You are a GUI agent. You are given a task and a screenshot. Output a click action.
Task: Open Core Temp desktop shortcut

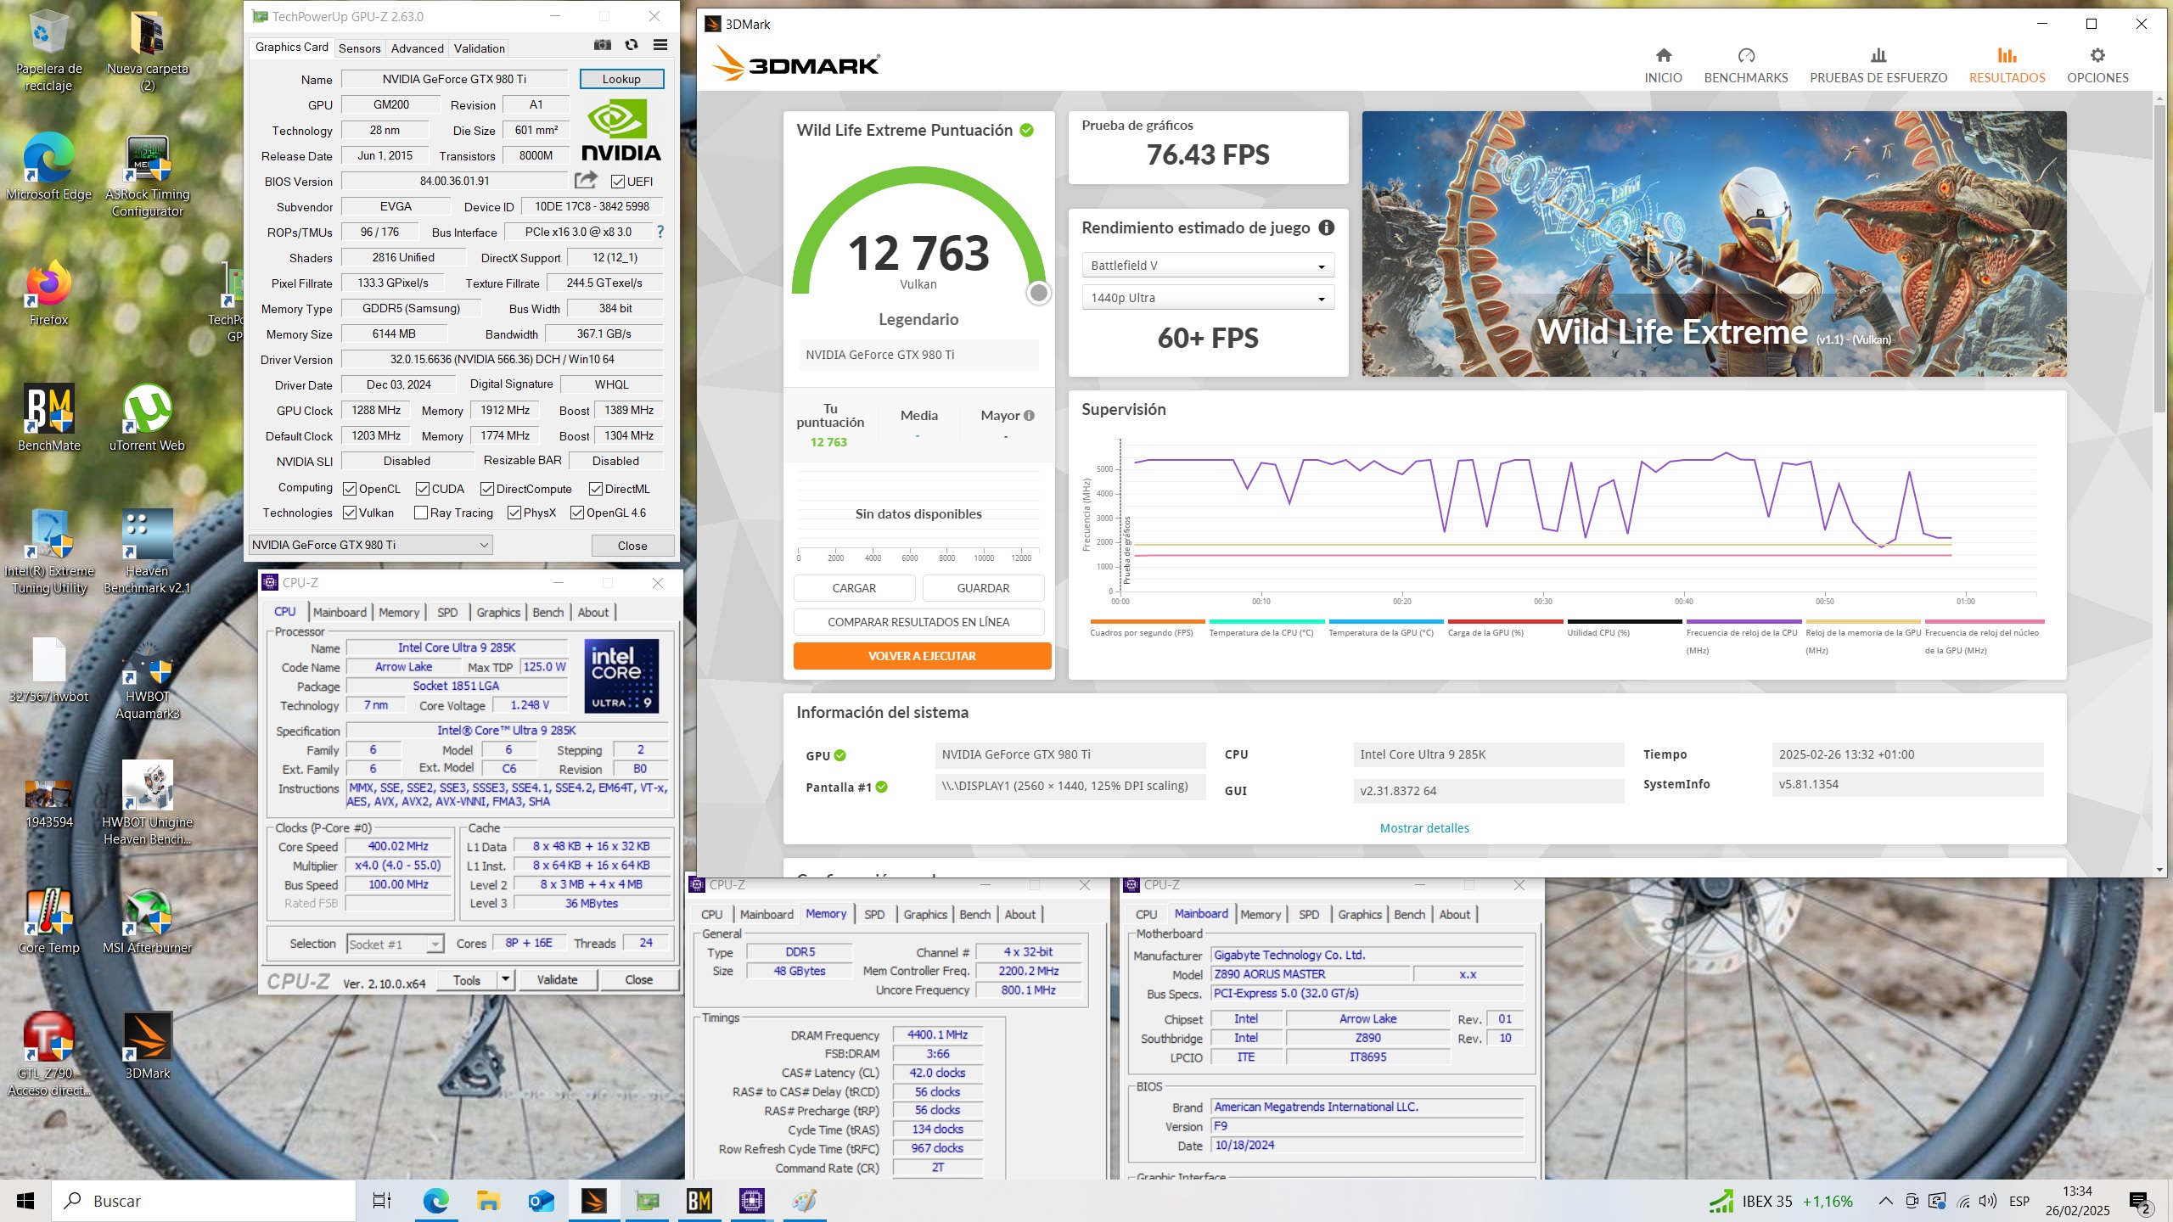pos(48,922)
